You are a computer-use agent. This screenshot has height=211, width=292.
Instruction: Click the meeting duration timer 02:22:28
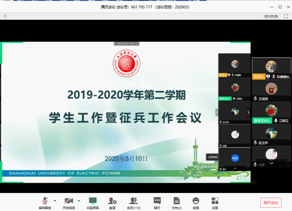(271, 16)
